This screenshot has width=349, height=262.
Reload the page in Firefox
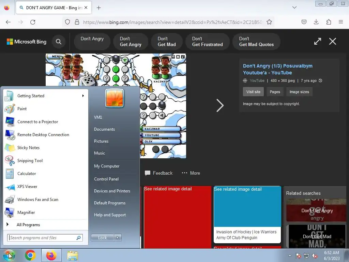pyautogui.click(x=33, y=22)
